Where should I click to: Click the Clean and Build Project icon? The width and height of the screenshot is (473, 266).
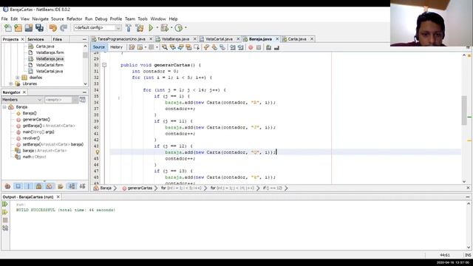point(140,28)
